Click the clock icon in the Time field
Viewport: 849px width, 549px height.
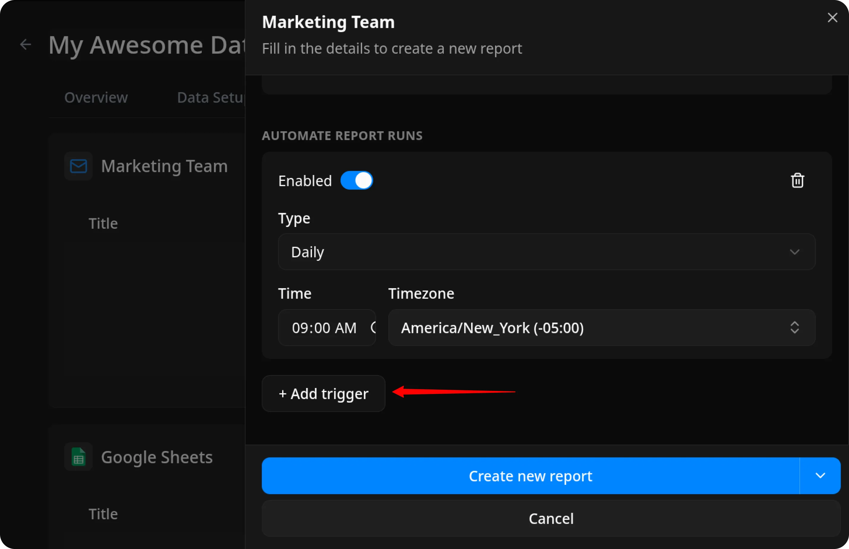point(373,328)
